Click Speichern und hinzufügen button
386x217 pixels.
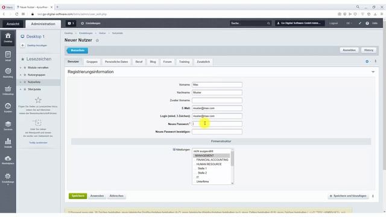[348, 196]
